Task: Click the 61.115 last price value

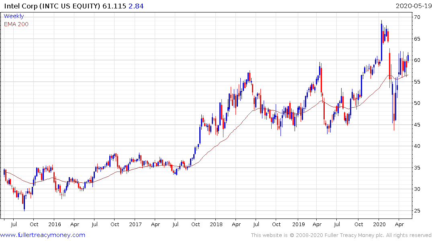Action: (115, 6)
